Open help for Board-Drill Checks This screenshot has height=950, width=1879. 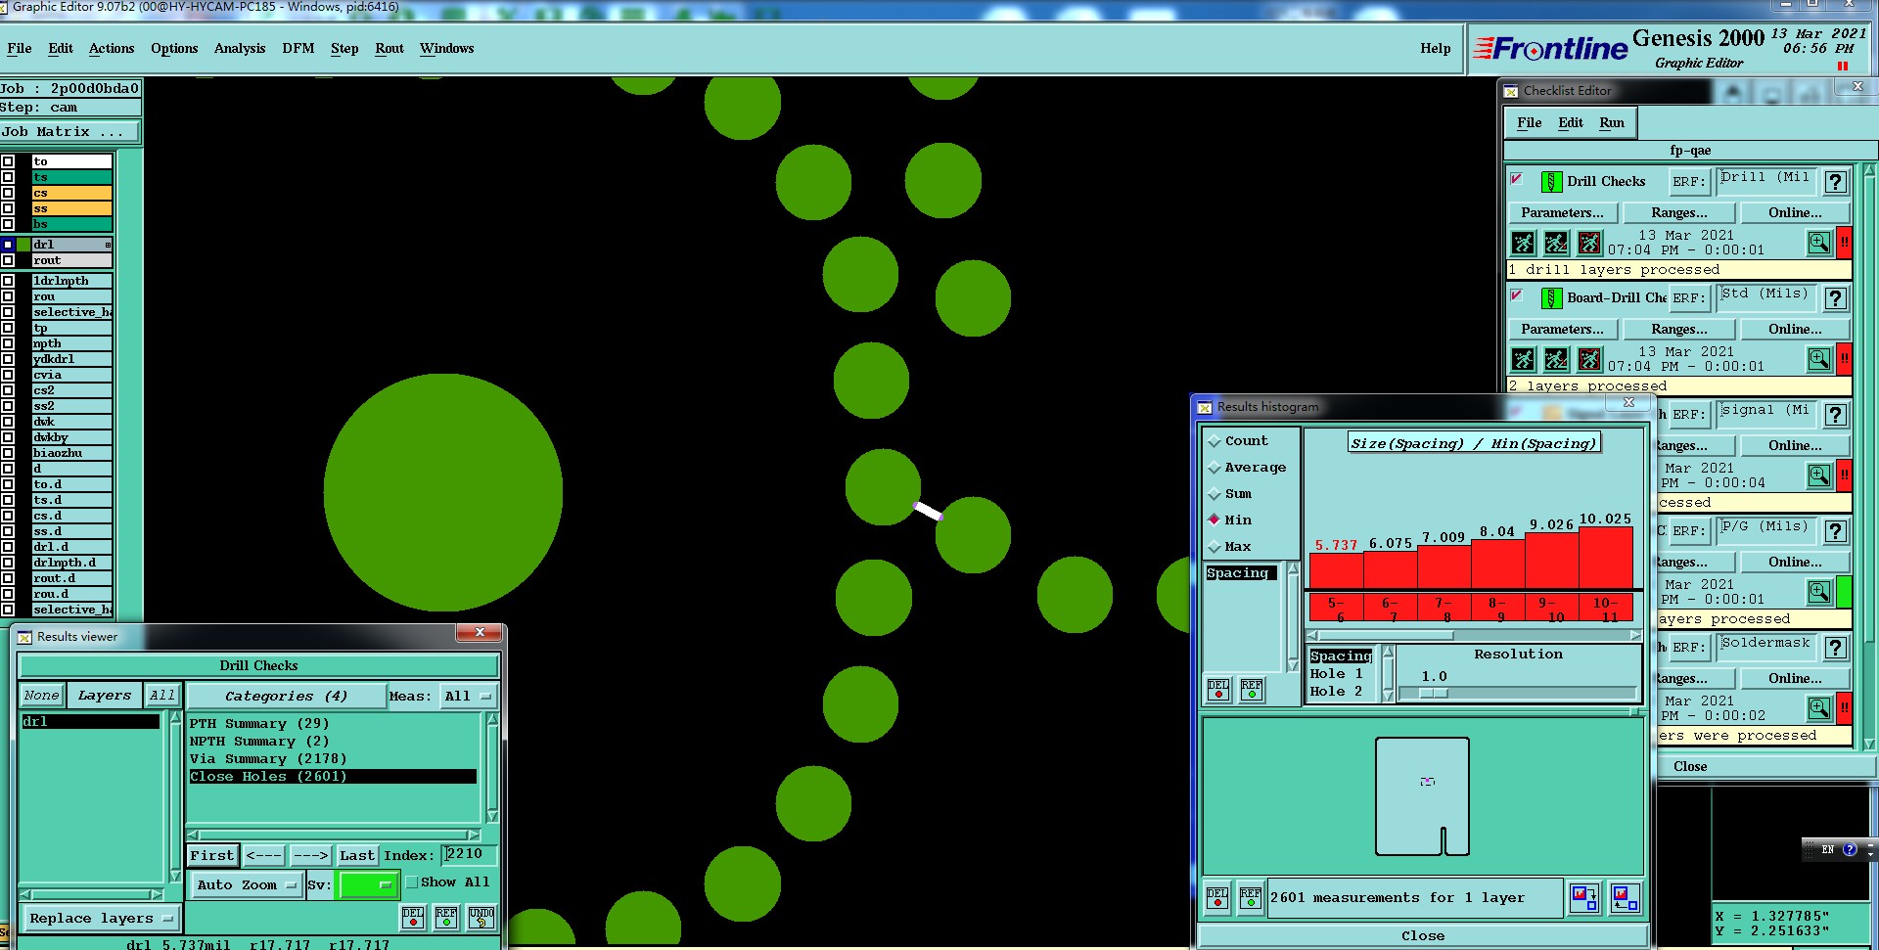pyautogui.click(x=1836, y=298)
